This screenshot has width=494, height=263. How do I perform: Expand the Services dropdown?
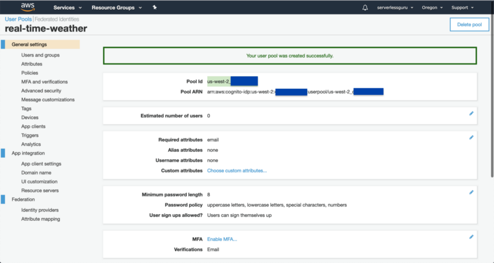click(67, 8)
